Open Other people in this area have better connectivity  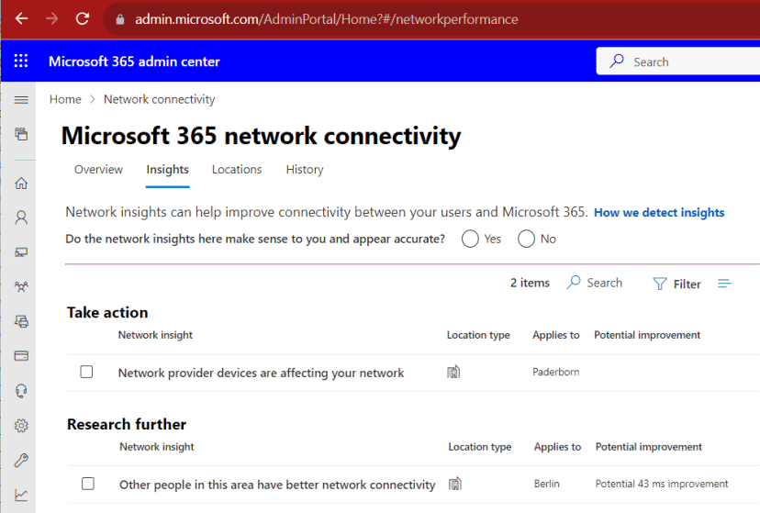click(277, 485)
